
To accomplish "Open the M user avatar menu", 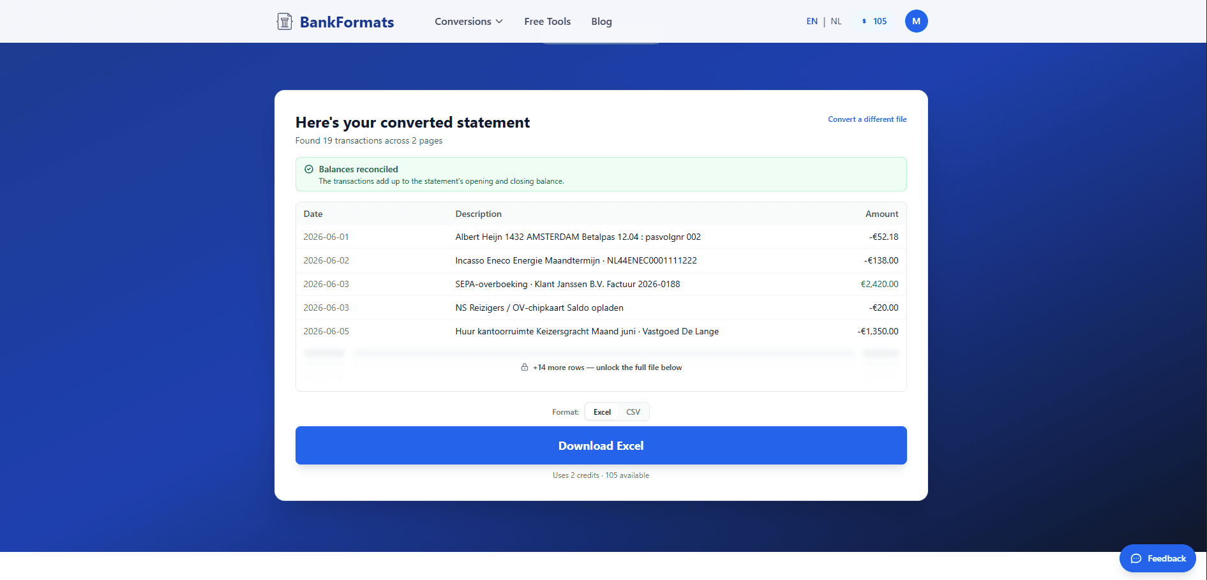I will click(x=916, y=21).
